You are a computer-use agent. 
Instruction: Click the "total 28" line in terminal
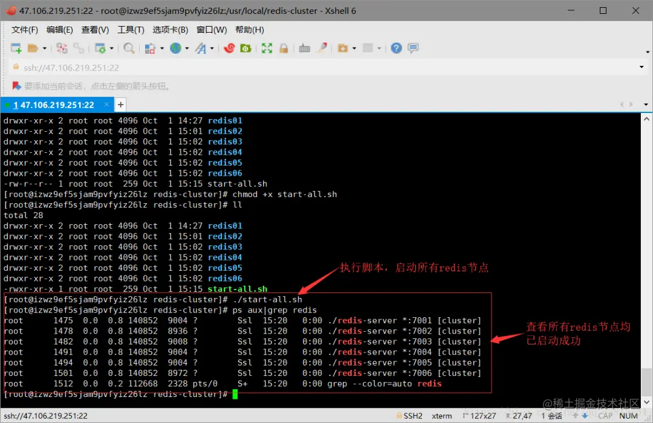24,215
